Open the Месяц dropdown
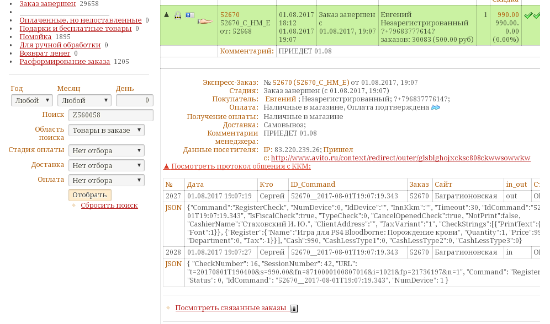Screen dimensions: 550x324 coord(84,101)
